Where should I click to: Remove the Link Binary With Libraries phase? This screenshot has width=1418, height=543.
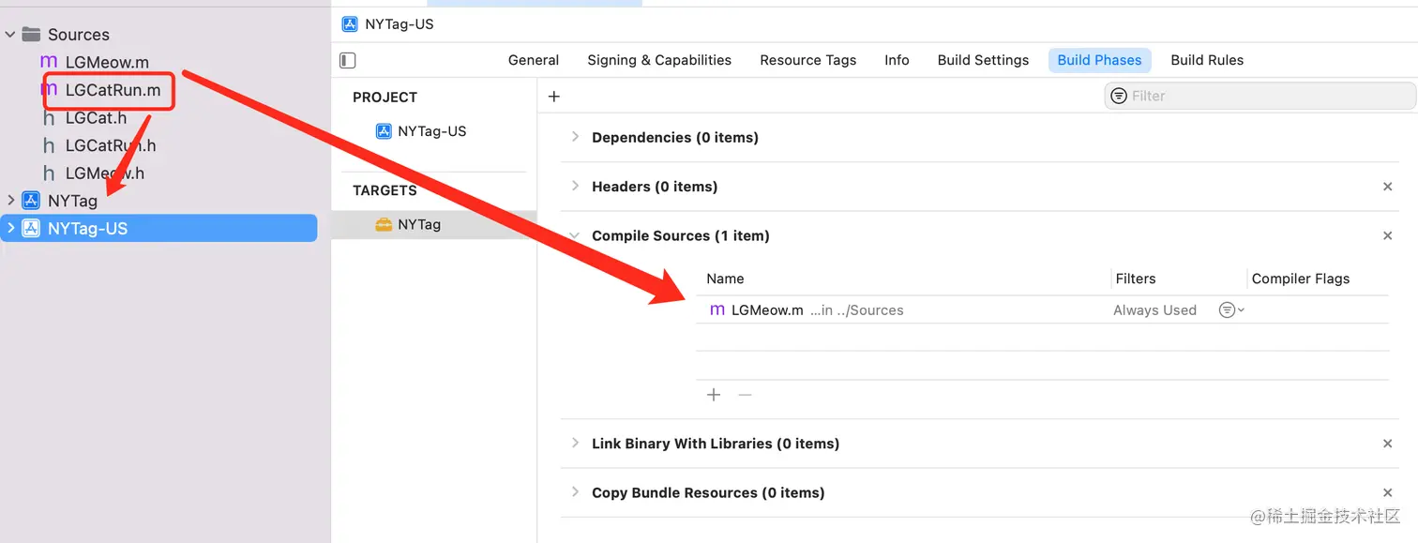1387,444
